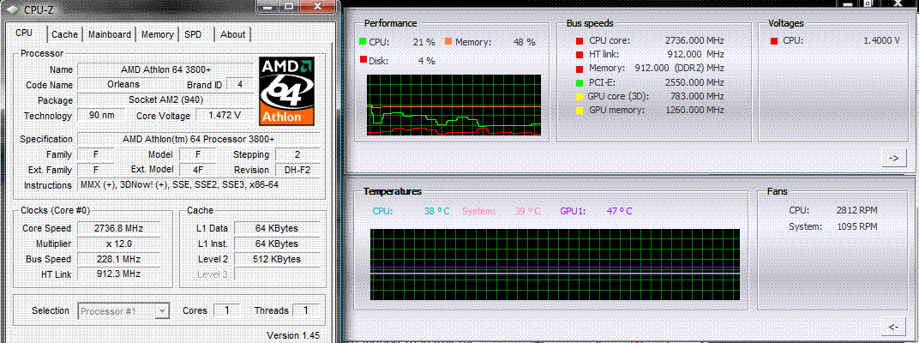Click the Threads count field

[306, 310]
